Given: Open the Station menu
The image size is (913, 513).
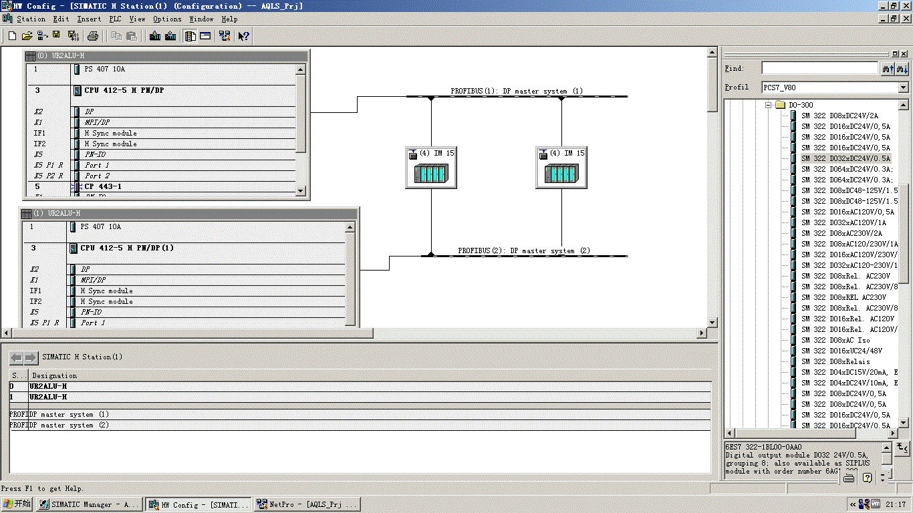Looking at the screenshot, I should tap(31, 19).
